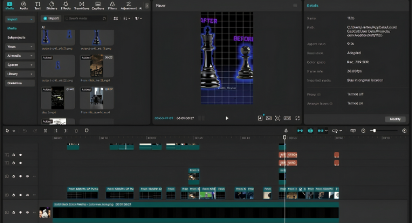Image resolution: width=412 pixels, height=223 pixels.
Task: Click the timeline cover/caption display icon
Action: (353, 131)
